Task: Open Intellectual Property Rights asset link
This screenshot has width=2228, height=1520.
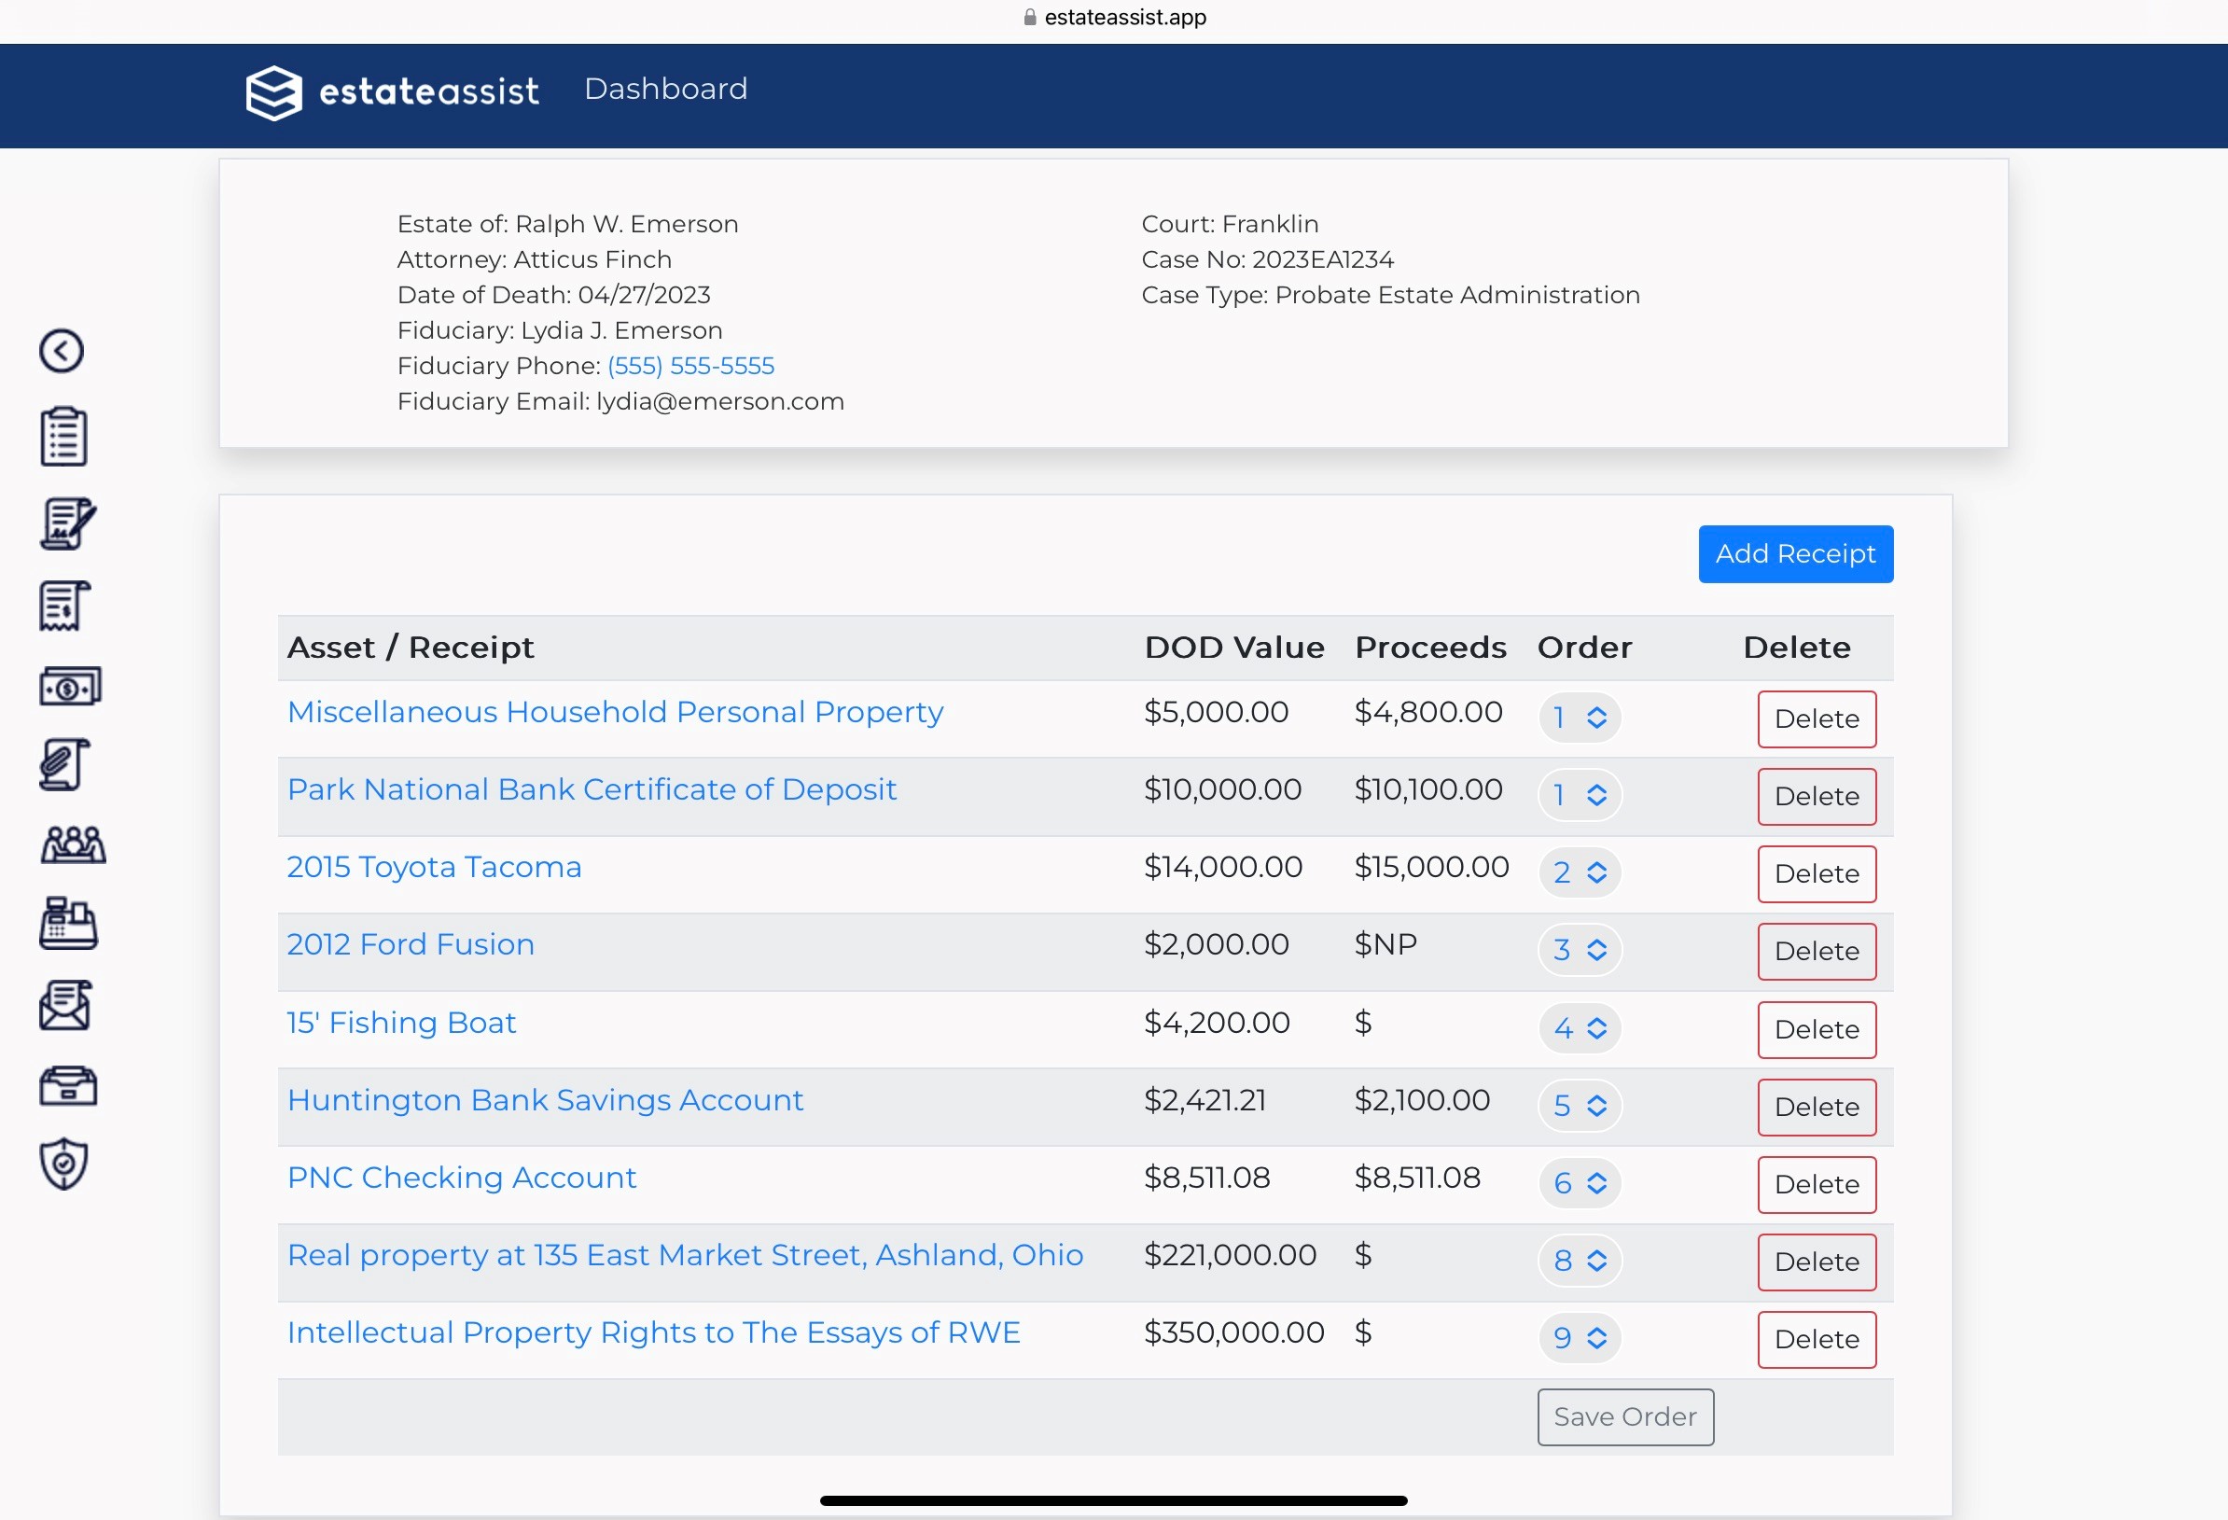Action: point(653,1333)
